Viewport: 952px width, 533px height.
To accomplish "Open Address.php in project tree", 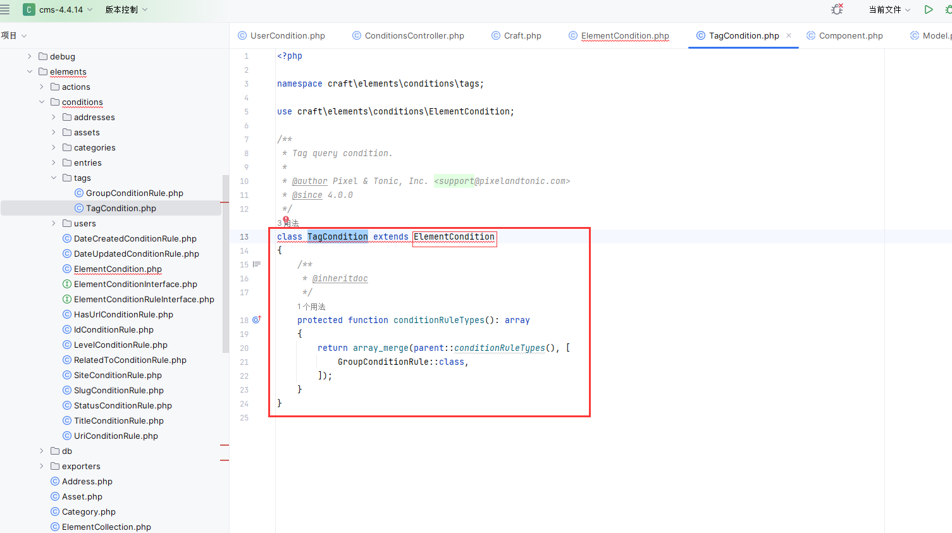I will [82, 481].
